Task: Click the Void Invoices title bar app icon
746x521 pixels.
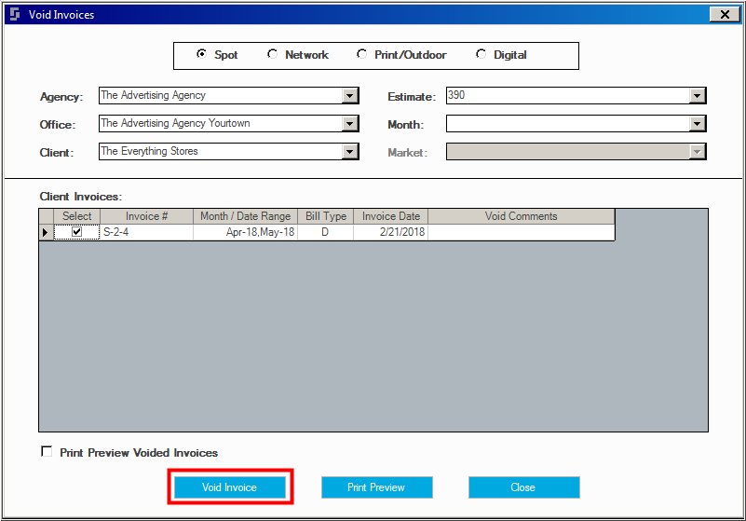Action: click(x=15, y=14)
